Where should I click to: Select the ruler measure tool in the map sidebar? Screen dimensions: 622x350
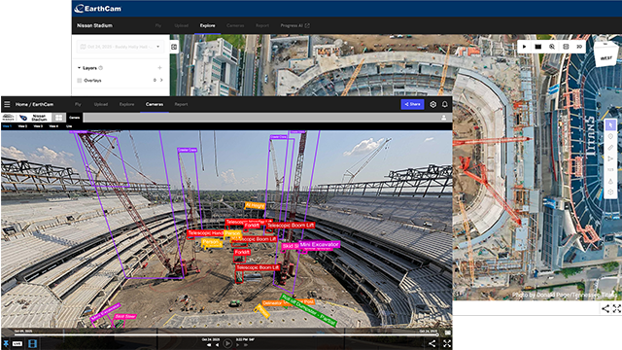click(x=610, y=148)
